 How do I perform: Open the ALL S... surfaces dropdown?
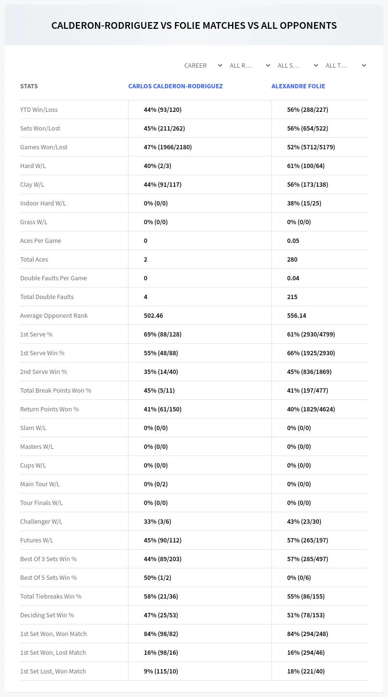pyautogui.click(x=298, y=65)
